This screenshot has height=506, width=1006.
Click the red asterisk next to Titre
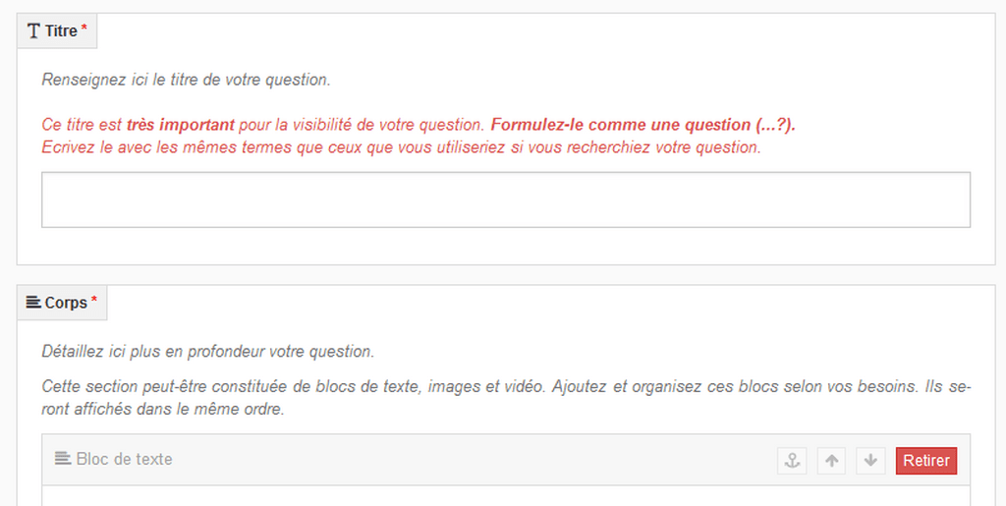(84, 28)
